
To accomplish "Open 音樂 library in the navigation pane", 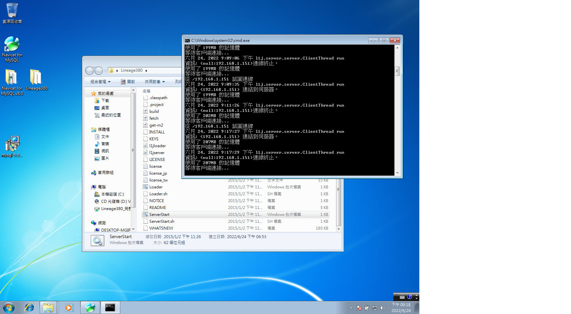I will tap(102, 144).
